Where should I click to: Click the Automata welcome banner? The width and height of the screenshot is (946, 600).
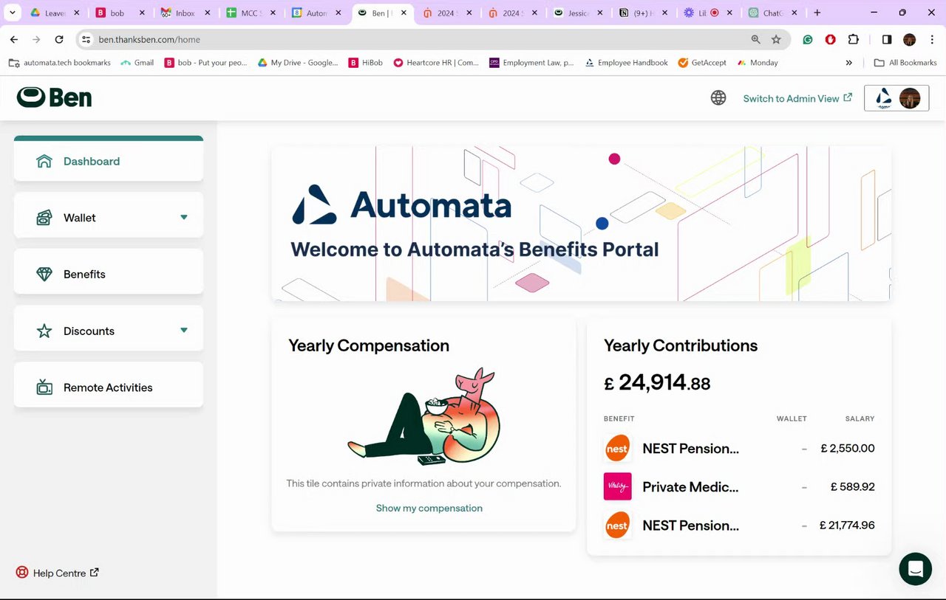582,224
